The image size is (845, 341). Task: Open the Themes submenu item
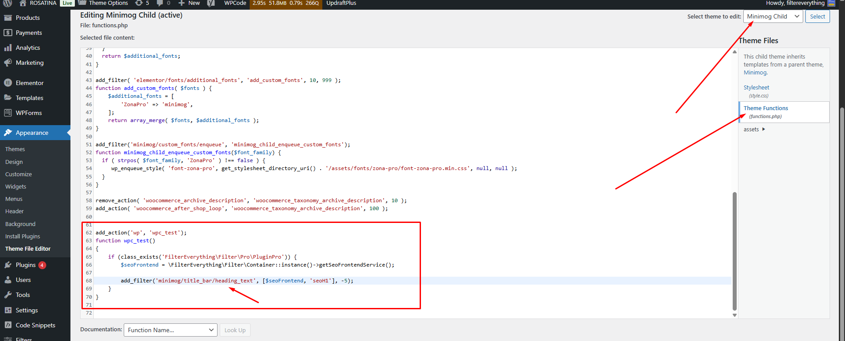click(15, 149)
